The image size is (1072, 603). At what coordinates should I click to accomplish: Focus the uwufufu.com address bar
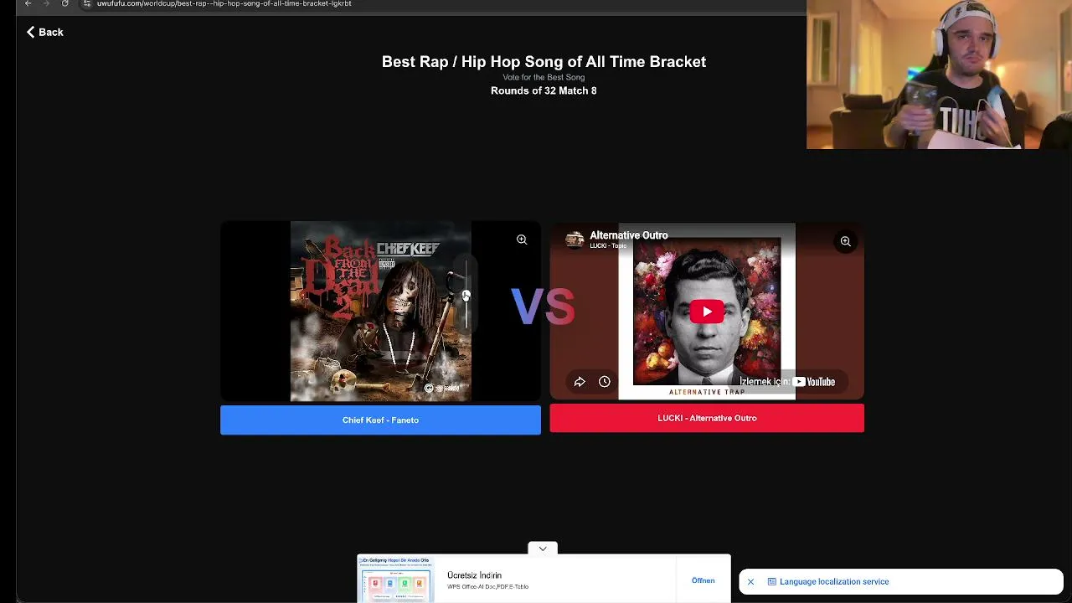pos(224,3)
